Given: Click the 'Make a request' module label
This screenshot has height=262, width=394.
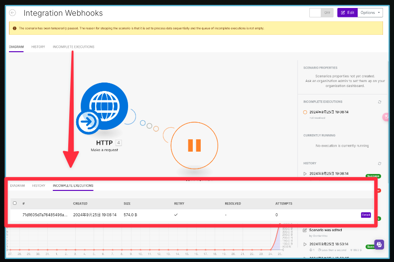Looking at the screenshot, I should (104, 150).
